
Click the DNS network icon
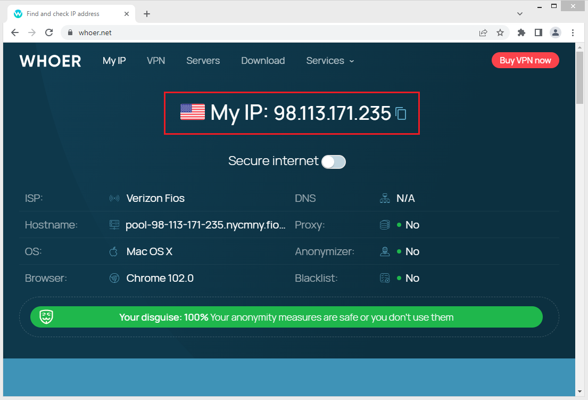pyautogui.click(x=385, y=198)
